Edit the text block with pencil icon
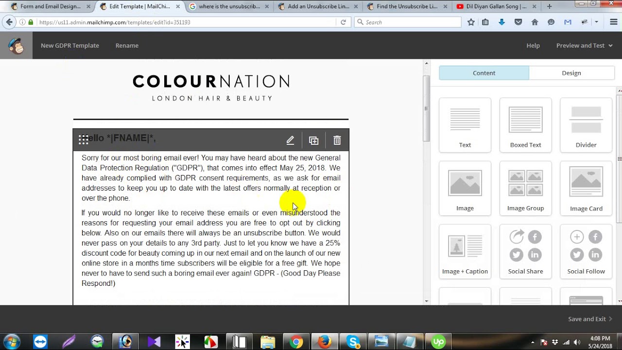The image size is (622, 350). coord(290,140)
